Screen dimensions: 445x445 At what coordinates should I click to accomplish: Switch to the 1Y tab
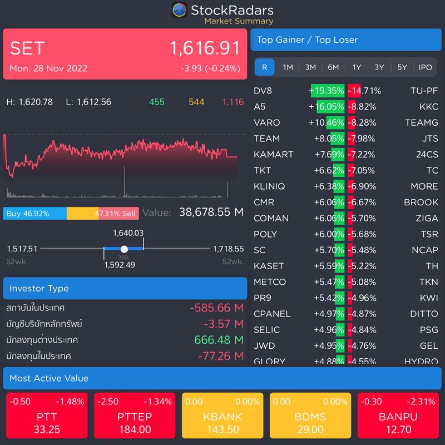click(356, 67)
